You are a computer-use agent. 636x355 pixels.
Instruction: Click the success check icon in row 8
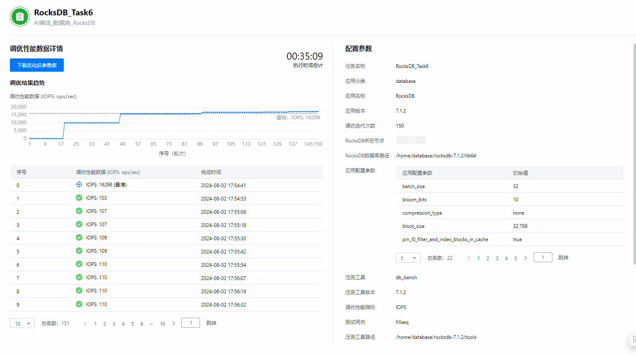pyautogui.click(x=79, y=291)
